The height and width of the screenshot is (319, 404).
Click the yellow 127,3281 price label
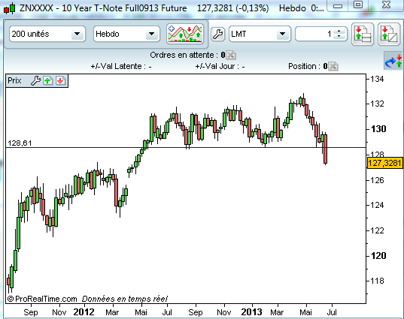coord(384,163)
